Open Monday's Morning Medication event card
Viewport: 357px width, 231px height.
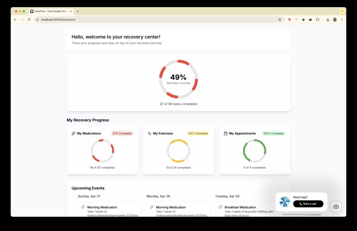(178, 209)
